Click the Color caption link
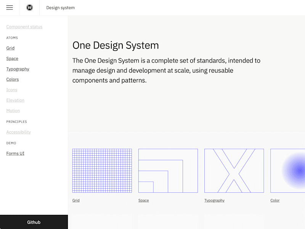 (x=275, y=200)
